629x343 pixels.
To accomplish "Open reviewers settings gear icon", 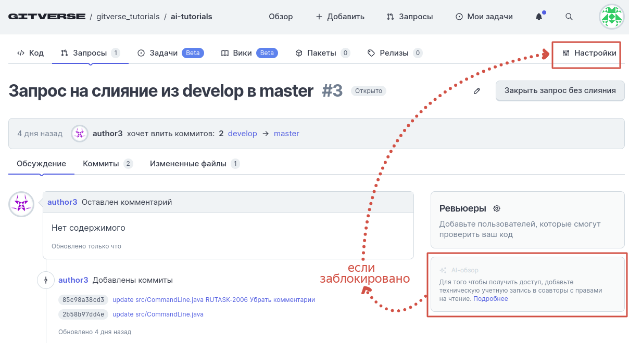I will [497, 208].
